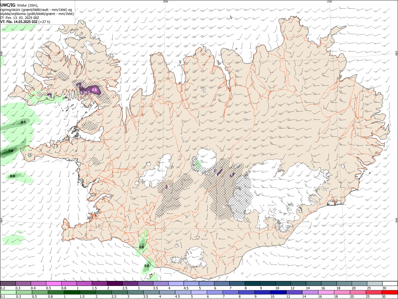The image size is (398, 299).
Task: Click the '0.5' label inside the Westfjords purple snow patch
Action: click(95, 90)
